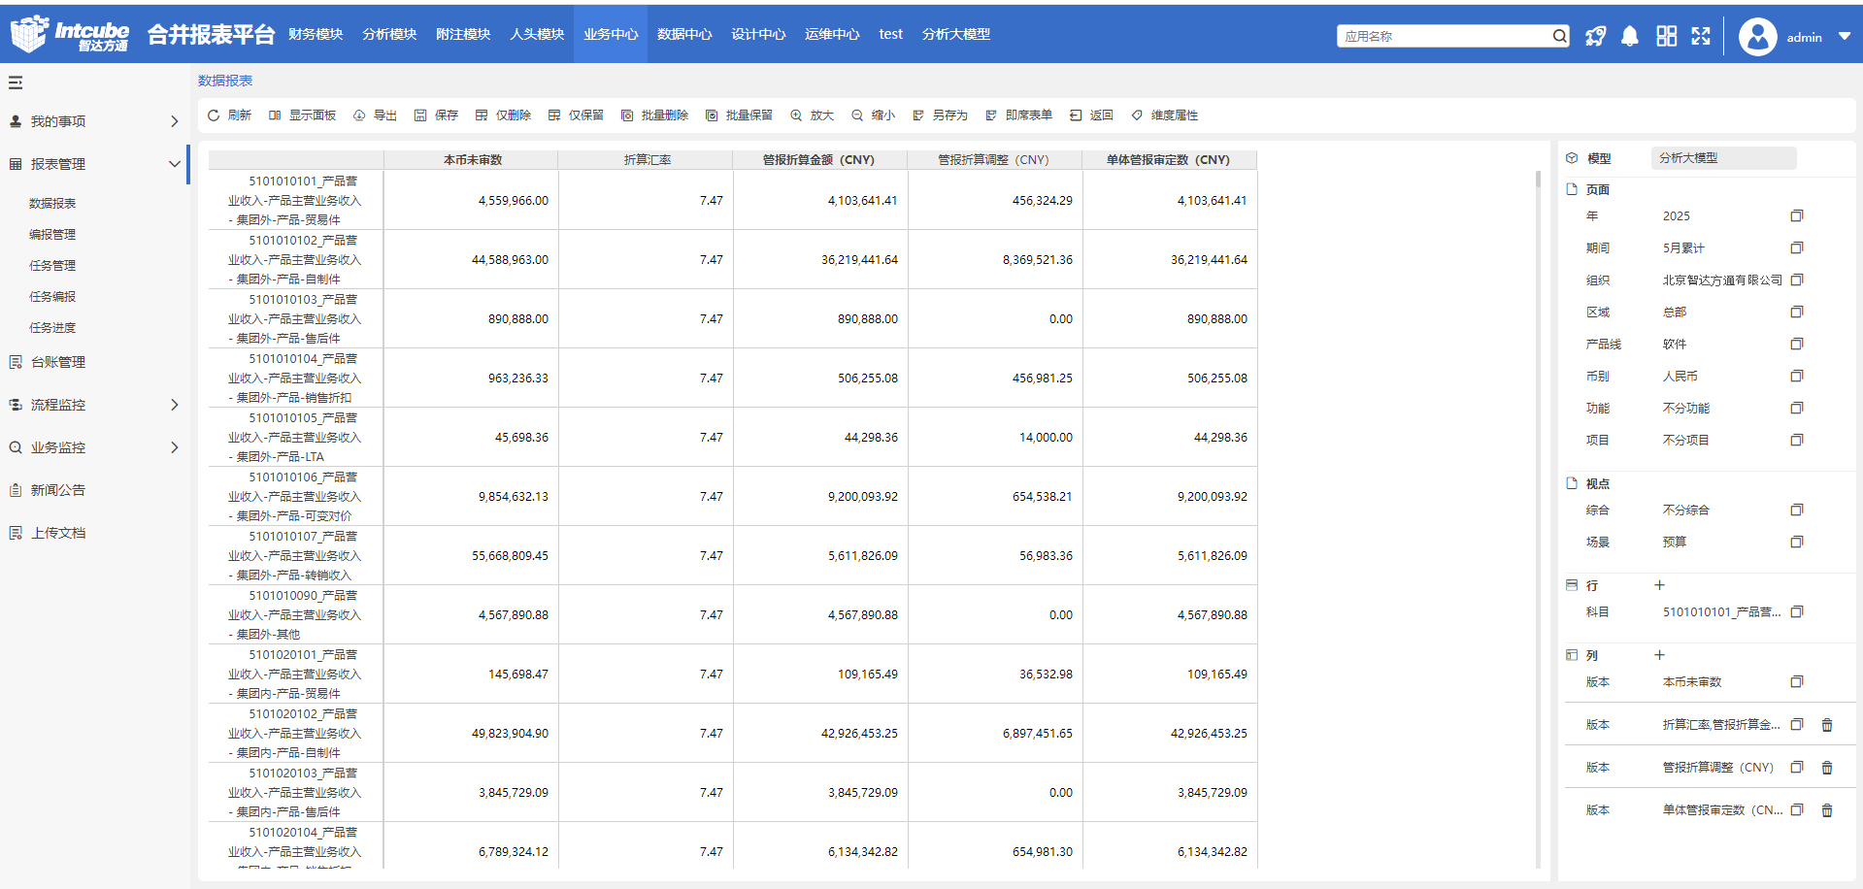Delete the 管报折算调整 column version
Image resolution: width=1863 pixels, height=889 pixels.
tap(1827, 768)
